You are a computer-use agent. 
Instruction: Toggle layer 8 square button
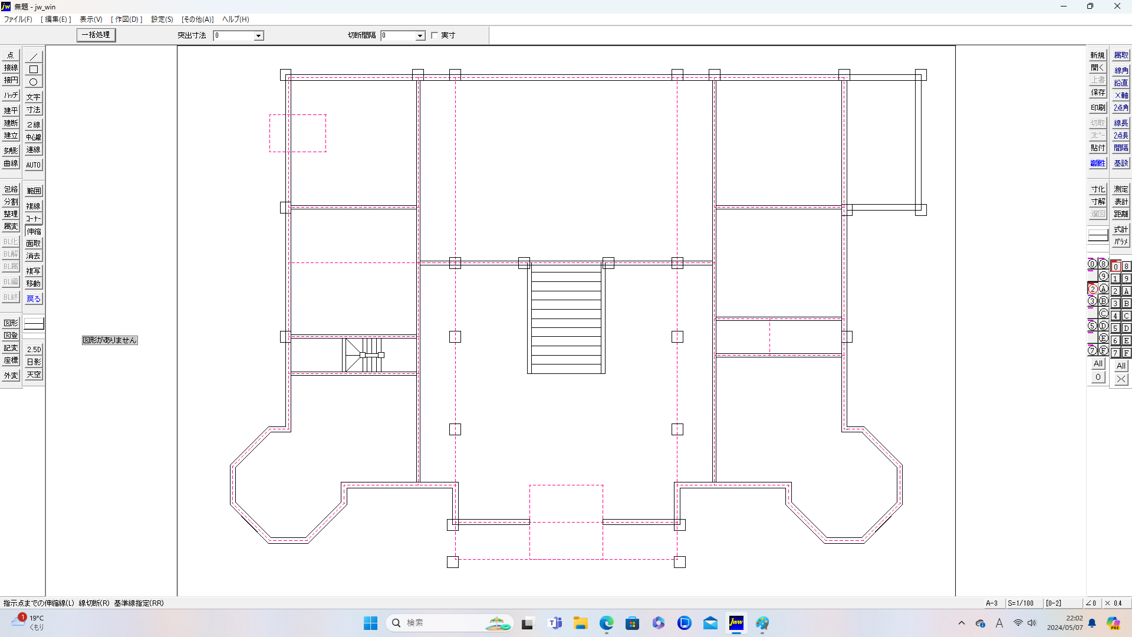pos(1126,267)
